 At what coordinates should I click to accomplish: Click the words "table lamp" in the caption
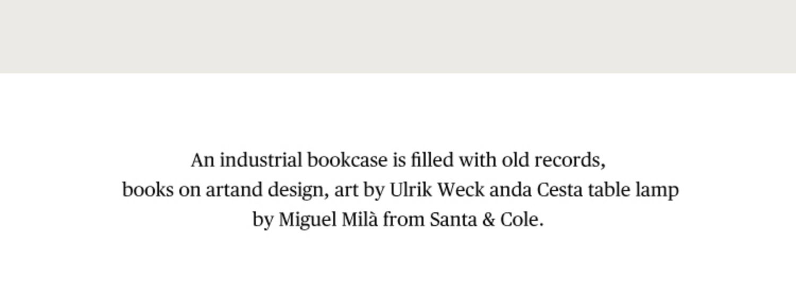634,190
